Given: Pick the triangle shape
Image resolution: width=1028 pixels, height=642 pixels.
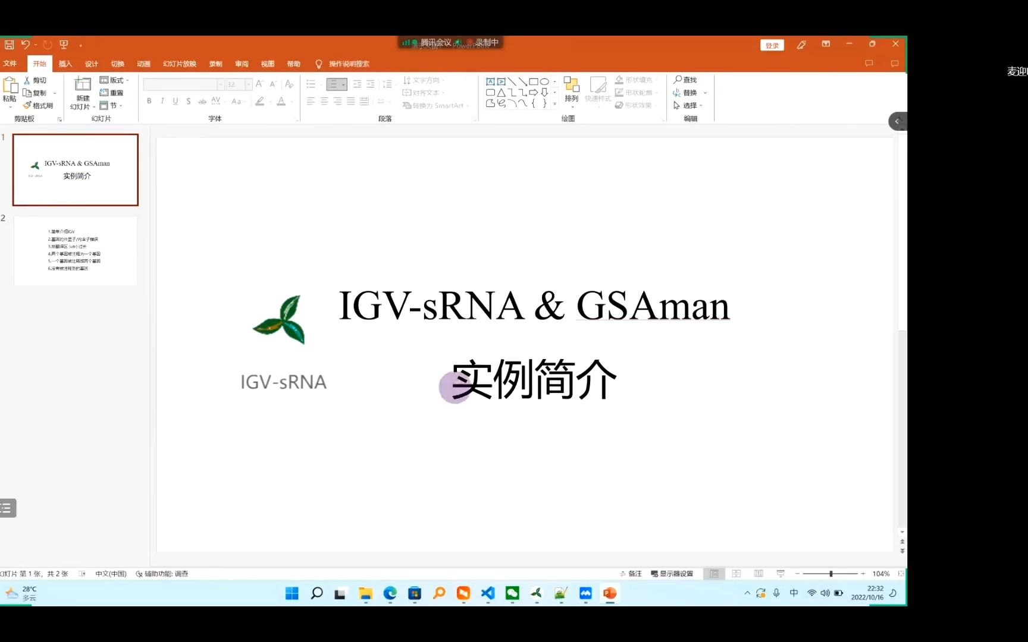Looking at the screenshot, I should [x=502, y=93].
